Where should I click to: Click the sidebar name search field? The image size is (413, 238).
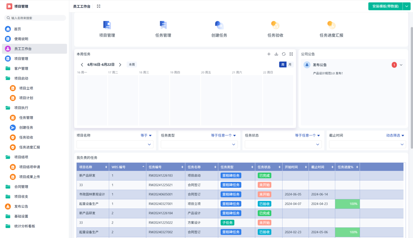tap(35, 18)
